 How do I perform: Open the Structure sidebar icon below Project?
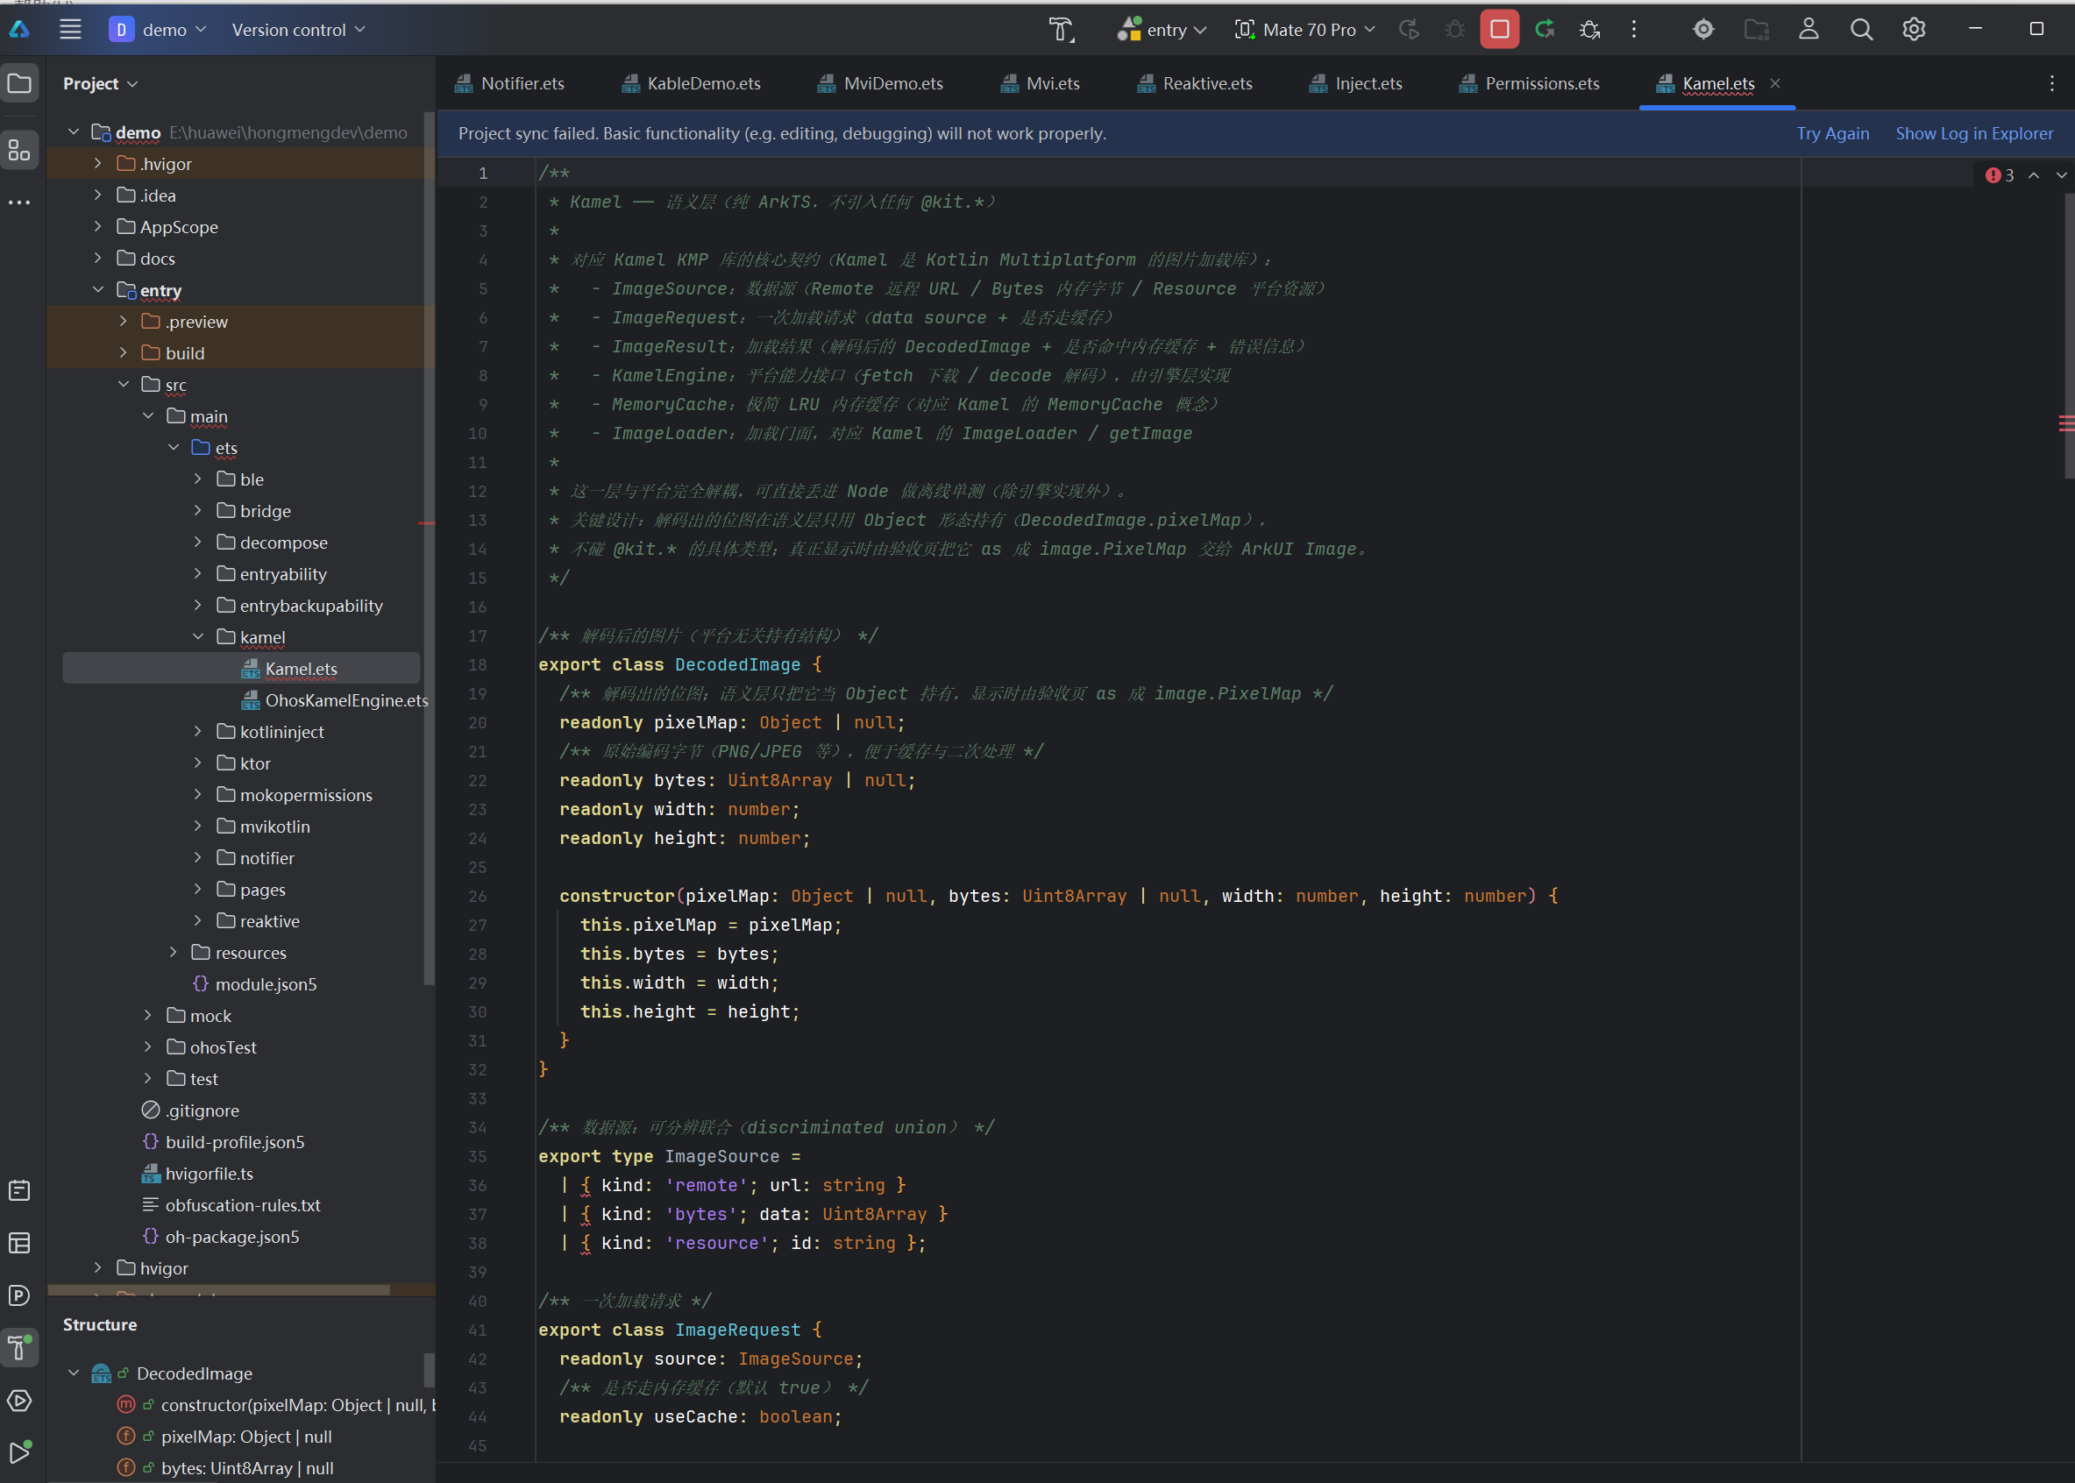coord(19,150)
